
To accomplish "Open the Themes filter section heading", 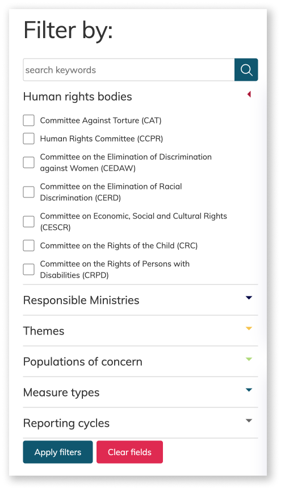I will [44, 331].
